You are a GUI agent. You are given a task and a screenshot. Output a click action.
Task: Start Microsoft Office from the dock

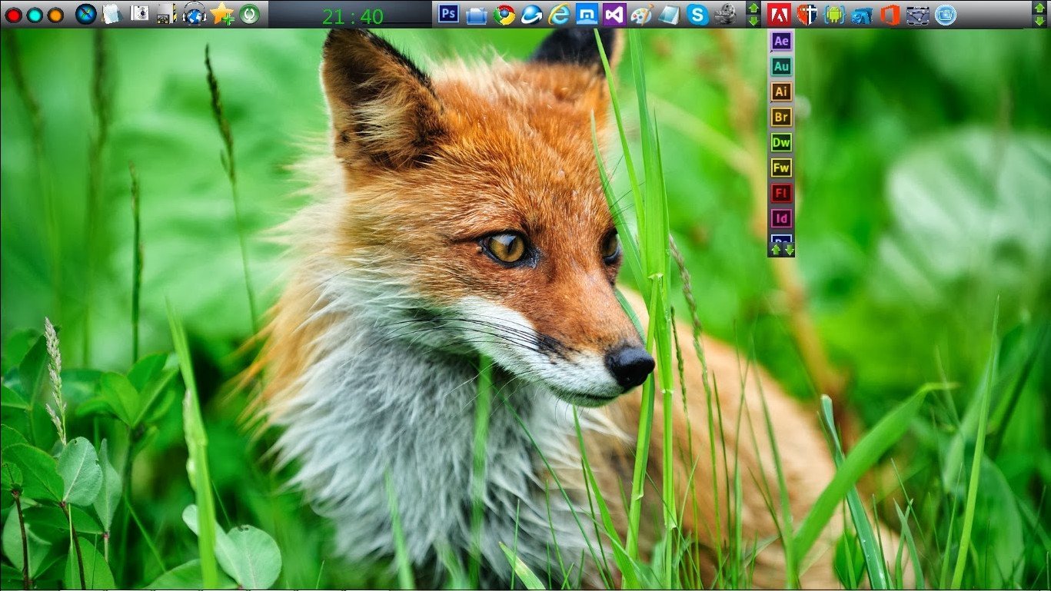[890, 14]
